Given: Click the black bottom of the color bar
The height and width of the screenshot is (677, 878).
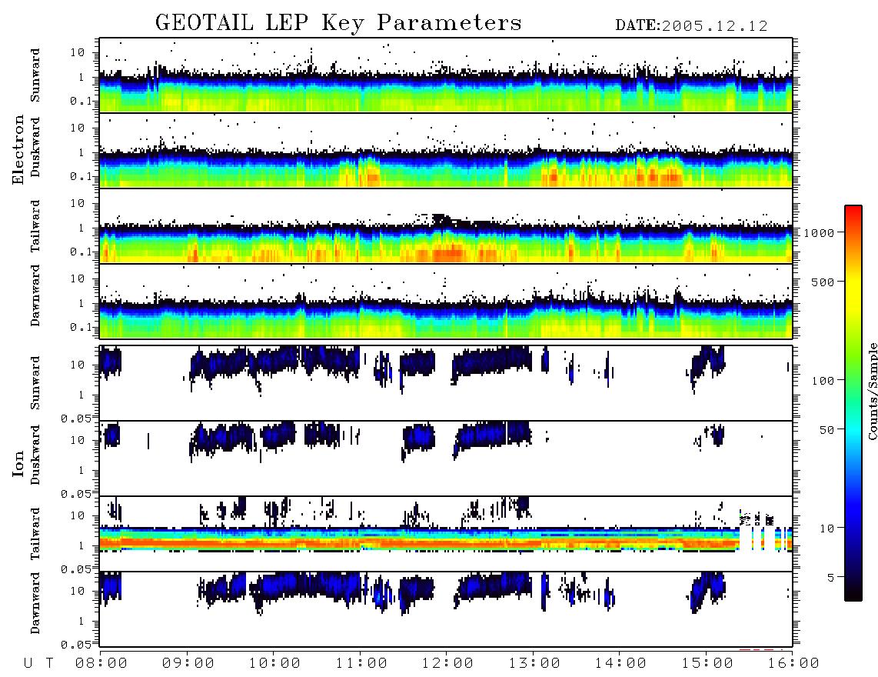Looking at the screenshot, I should point(853,594).
